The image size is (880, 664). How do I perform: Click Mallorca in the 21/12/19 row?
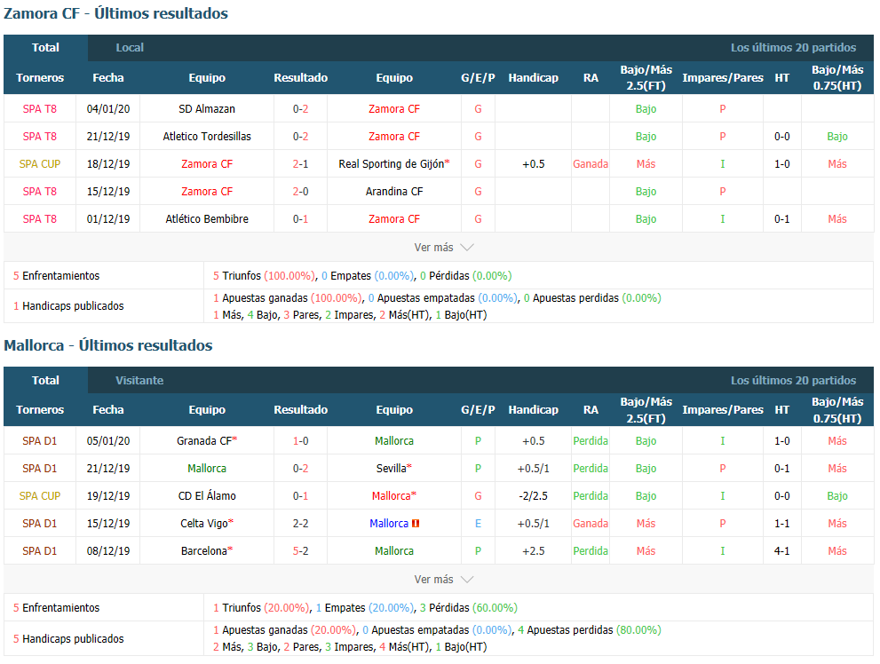coord(207,469)
